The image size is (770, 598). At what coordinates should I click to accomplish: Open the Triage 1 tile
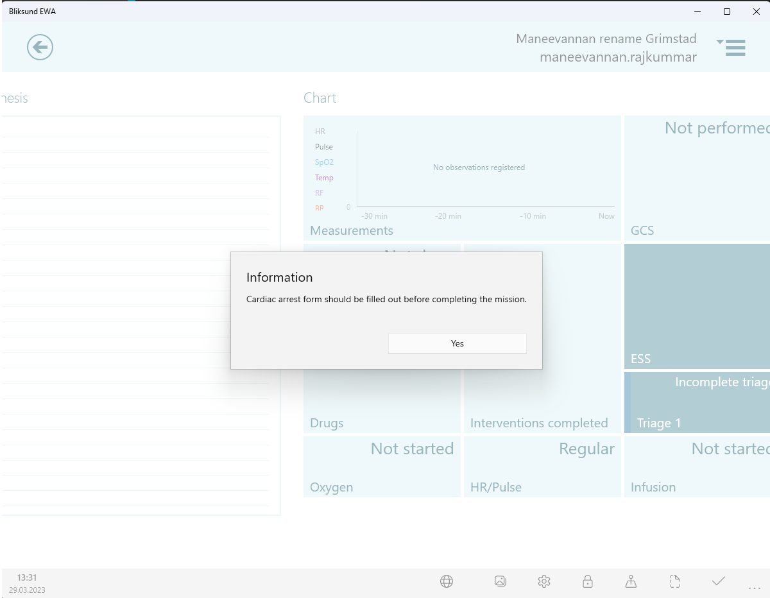697,402
